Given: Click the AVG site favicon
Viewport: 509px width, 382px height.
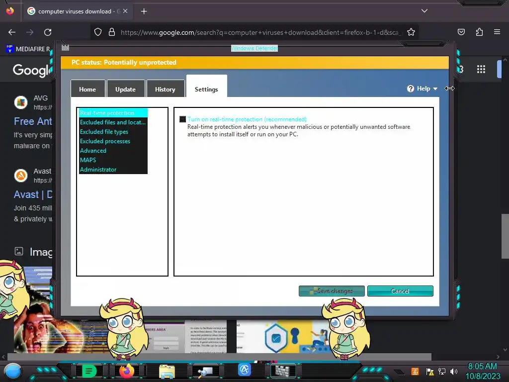Looking at the screenshot, I should (21, 102).
